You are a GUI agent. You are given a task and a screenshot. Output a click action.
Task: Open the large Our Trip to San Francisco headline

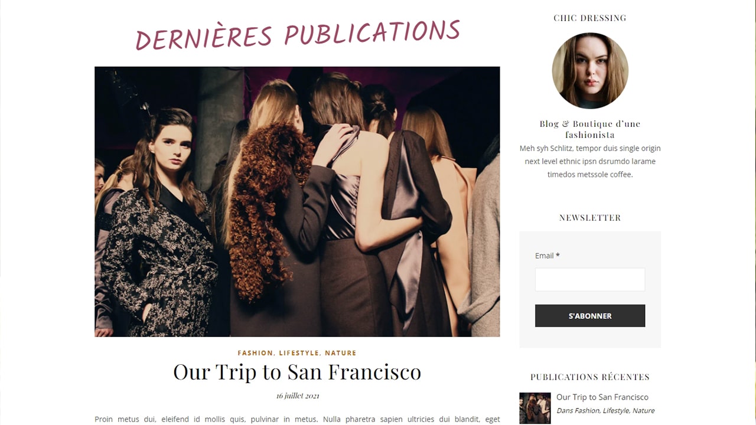click(x=297, y=372)
